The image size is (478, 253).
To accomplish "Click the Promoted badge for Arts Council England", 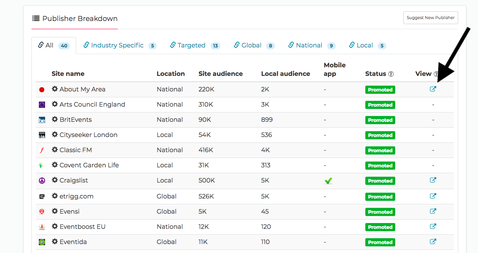I will pos(380,105).
